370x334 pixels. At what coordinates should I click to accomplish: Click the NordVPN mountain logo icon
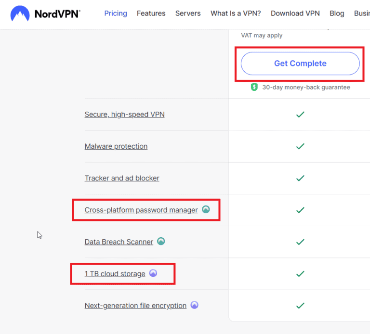20,14
